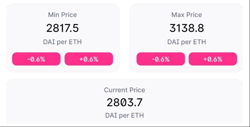250x127 pixels.
Task: Click empty area of Min Price card
Action: pyautogui.click(x=24, y=29)
